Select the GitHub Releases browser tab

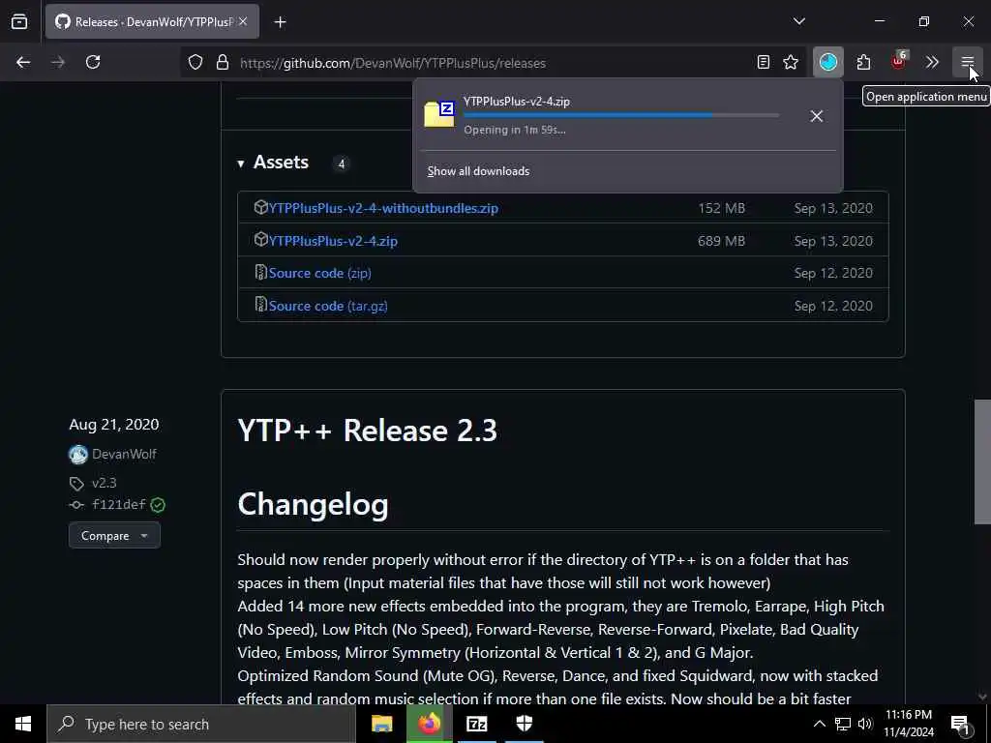click(x=152, y=21)
